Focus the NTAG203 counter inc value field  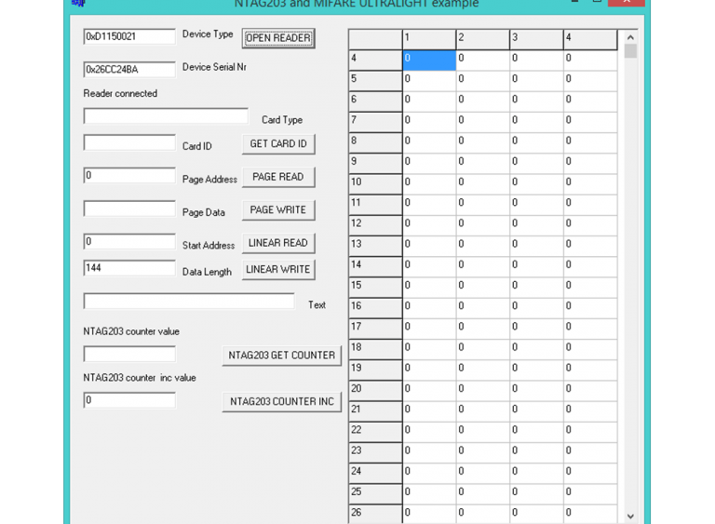129,400
